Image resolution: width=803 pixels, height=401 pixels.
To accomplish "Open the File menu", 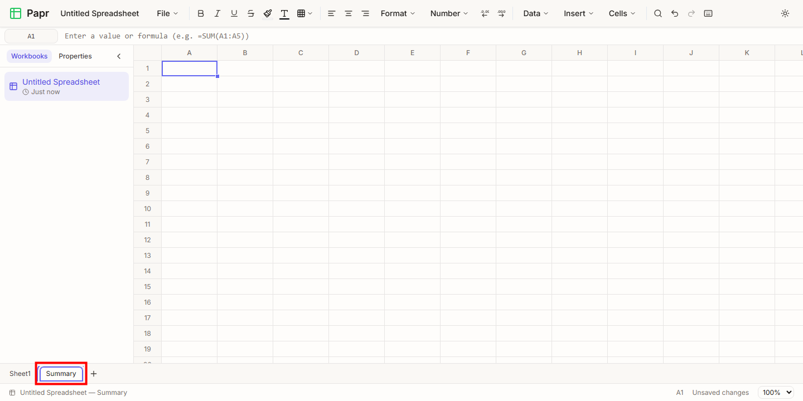I will pos(167,13).
